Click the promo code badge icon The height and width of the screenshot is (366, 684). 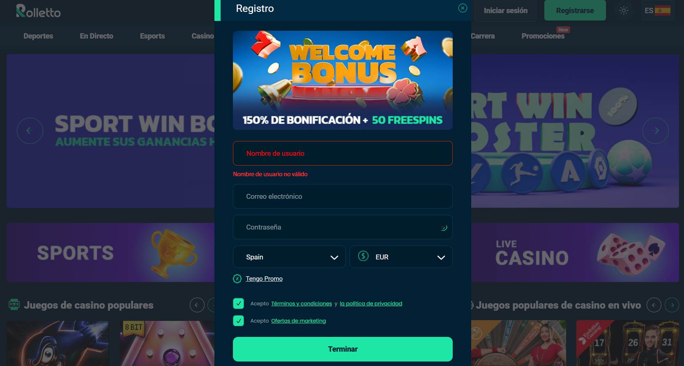pyautogui.click(x=237, y=279)
